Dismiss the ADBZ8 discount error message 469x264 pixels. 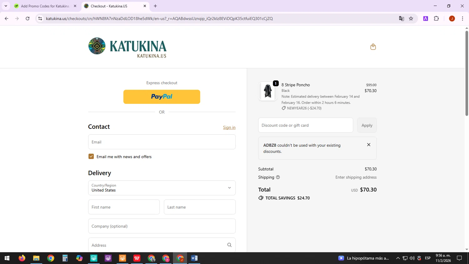[x=369, y=145]
